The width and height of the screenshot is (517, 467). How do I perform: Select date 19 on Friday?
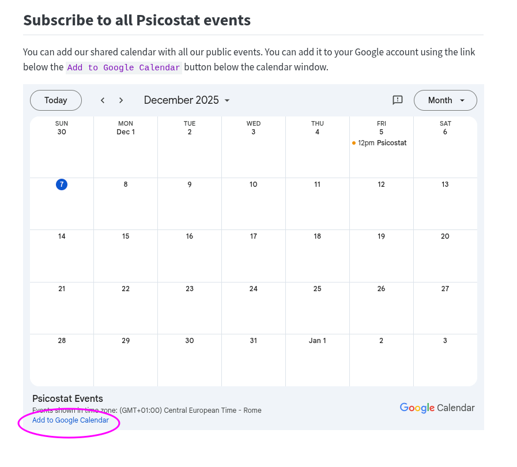pyautogui.click(x=381, y=236)
